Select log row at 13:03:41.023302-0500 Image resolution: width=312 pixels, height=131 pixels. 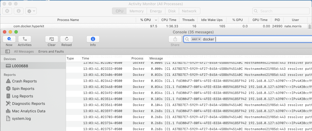pyautogui.click(x=189, y=63)
